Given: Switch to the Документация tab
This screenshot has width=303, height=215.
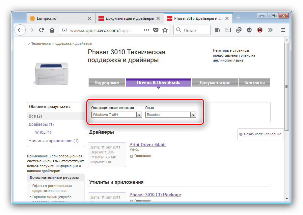Looking at the screenshot, I should coord(215,82).
